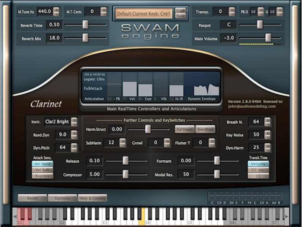Set Transit.Time mode to CC
The image size is (302, 227).
pos(258,176)
